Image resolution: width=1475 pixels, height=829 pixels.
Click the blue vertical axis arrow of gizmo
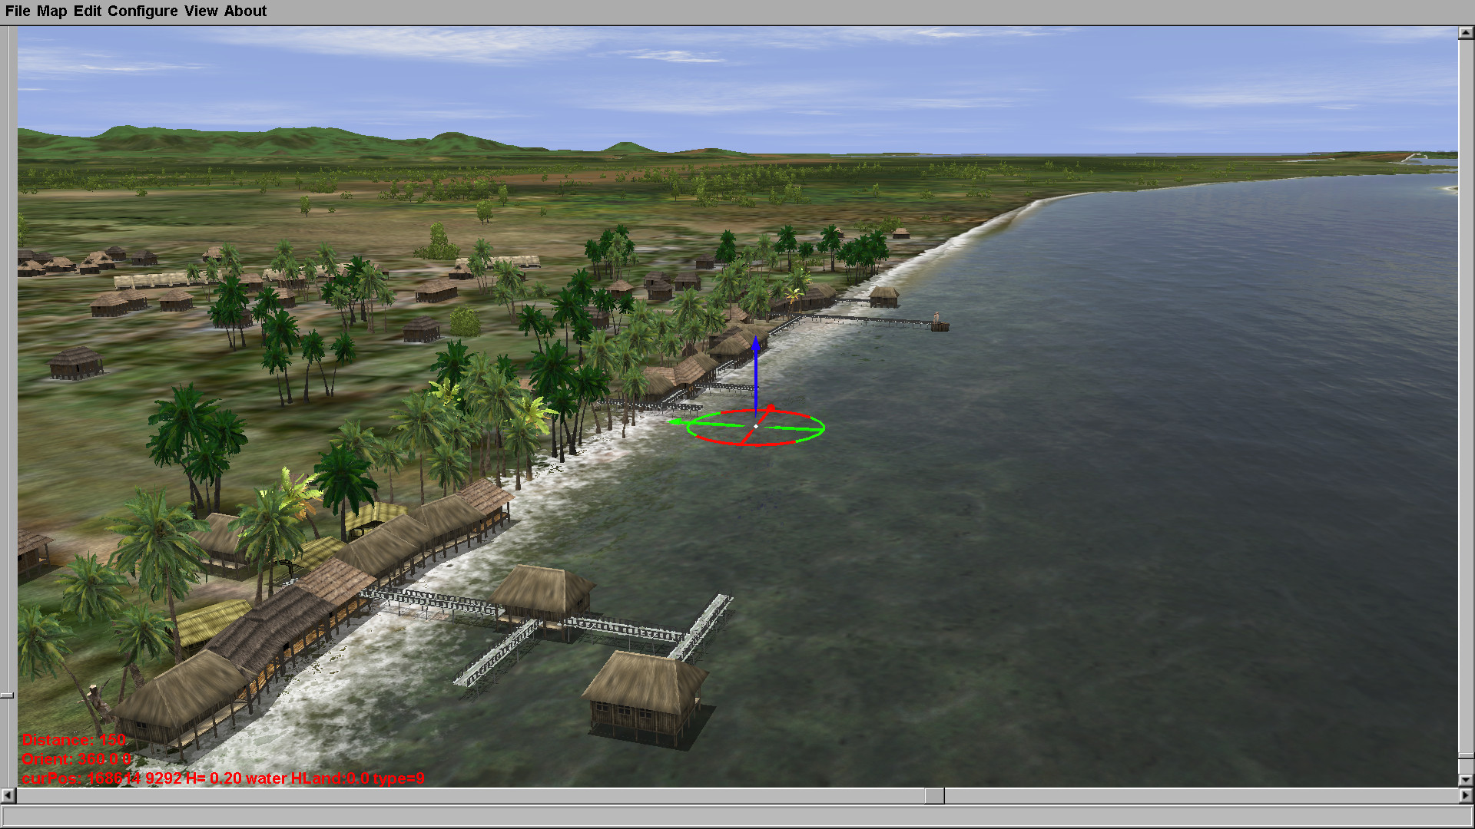(755, 376)
